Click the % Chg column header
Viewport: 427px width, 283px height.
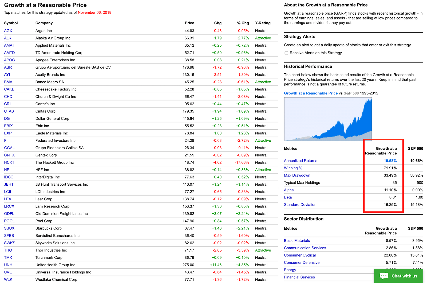[x=243, y=23]
